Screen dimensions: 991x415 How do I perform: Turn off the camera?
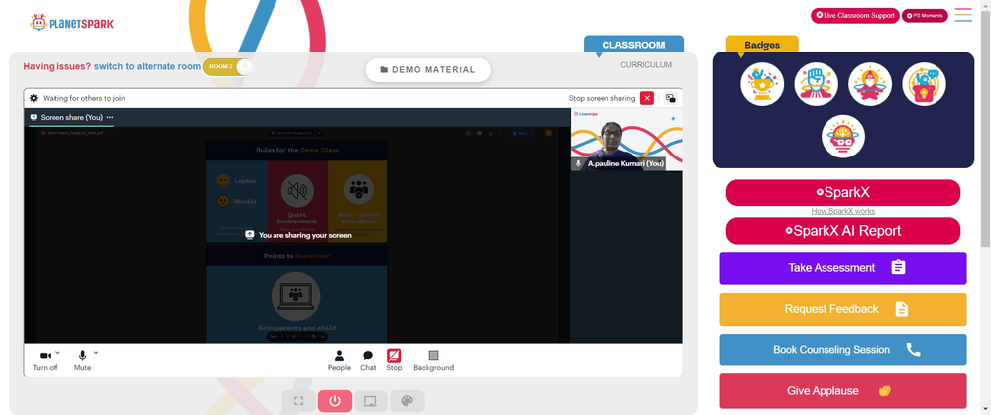coord(45,362)
